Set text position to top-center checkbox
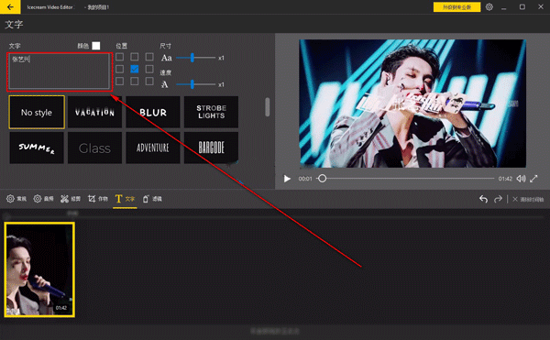 (x=135, y=57)
